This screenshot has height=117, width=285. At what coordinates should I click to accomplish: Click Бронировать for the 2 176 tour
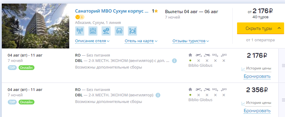tap(257, 77)
